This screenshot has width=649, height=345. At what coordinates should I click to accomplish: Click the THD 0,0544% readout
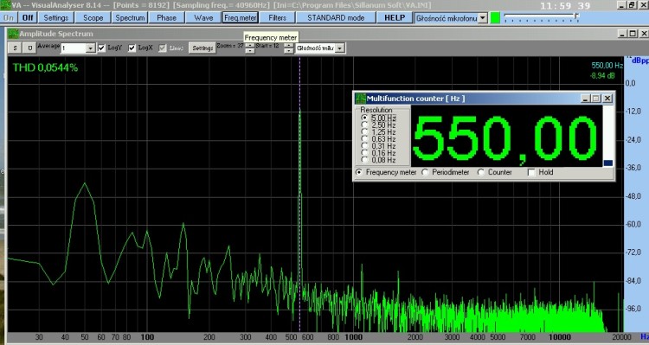click(45, 67)
